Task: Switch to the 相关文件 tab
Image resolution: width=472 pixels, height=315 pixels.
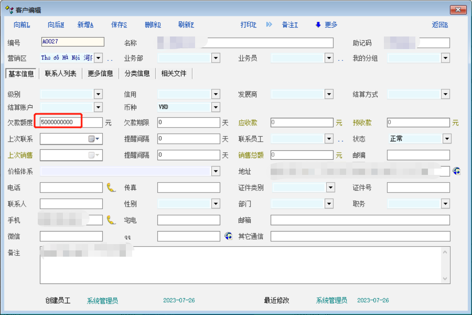Action: tap(174, 73)
